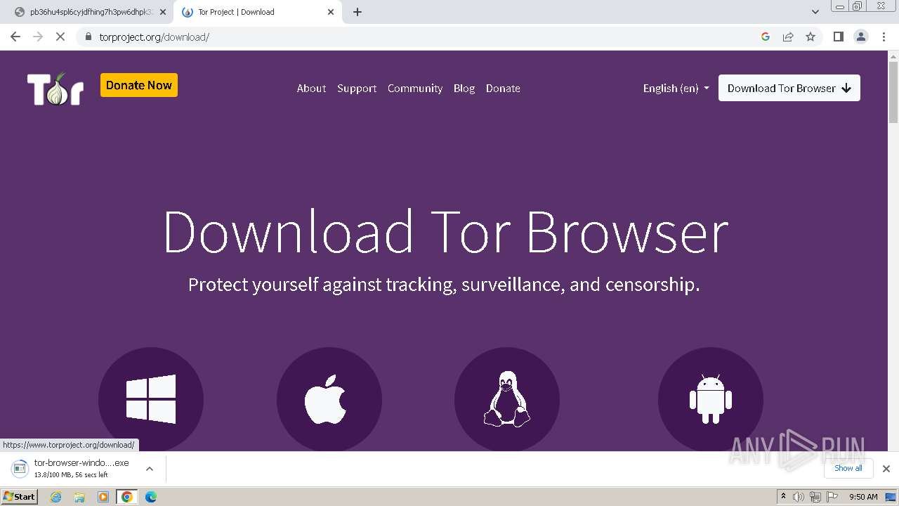Open the About menu item
The height and width of the screenshot is (506, 899).
click(311, 88)
